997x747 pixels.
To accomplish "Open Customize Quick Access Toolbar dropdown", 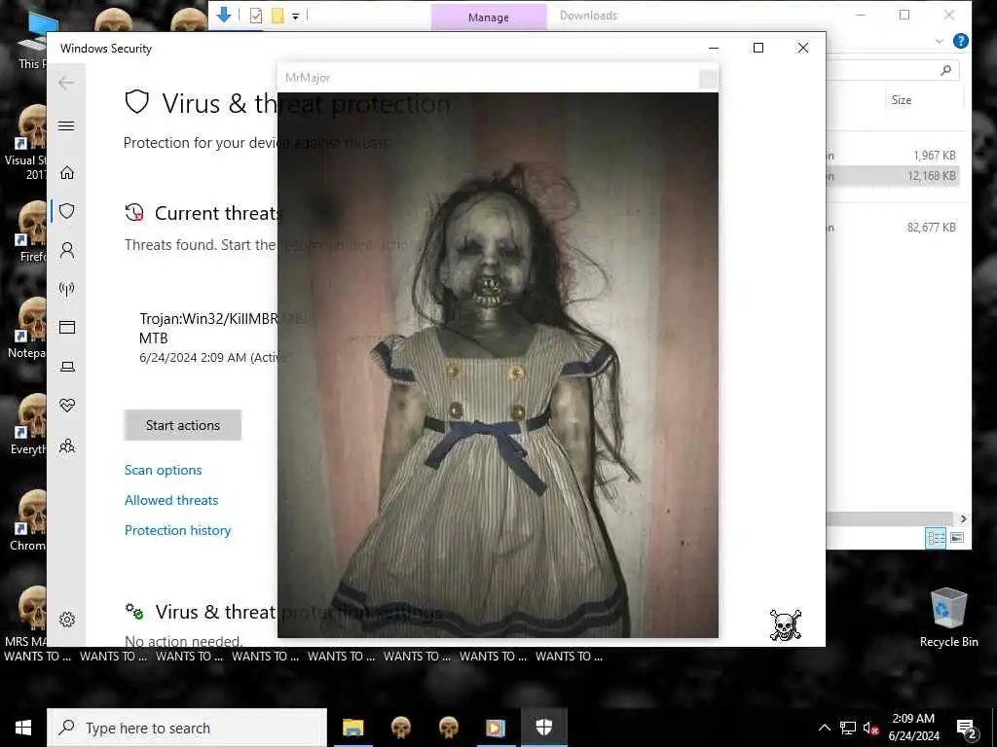I will click(x=296, y=17).
